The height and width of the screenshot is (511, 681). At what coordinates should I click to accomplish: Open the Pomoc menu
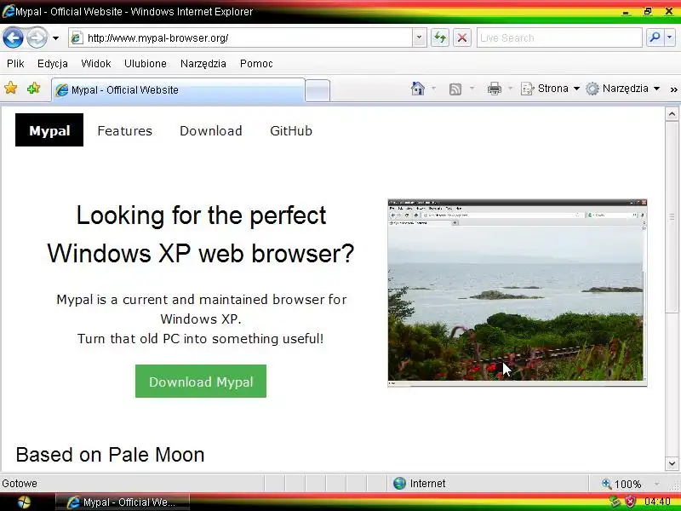click(x=256, y=63)
